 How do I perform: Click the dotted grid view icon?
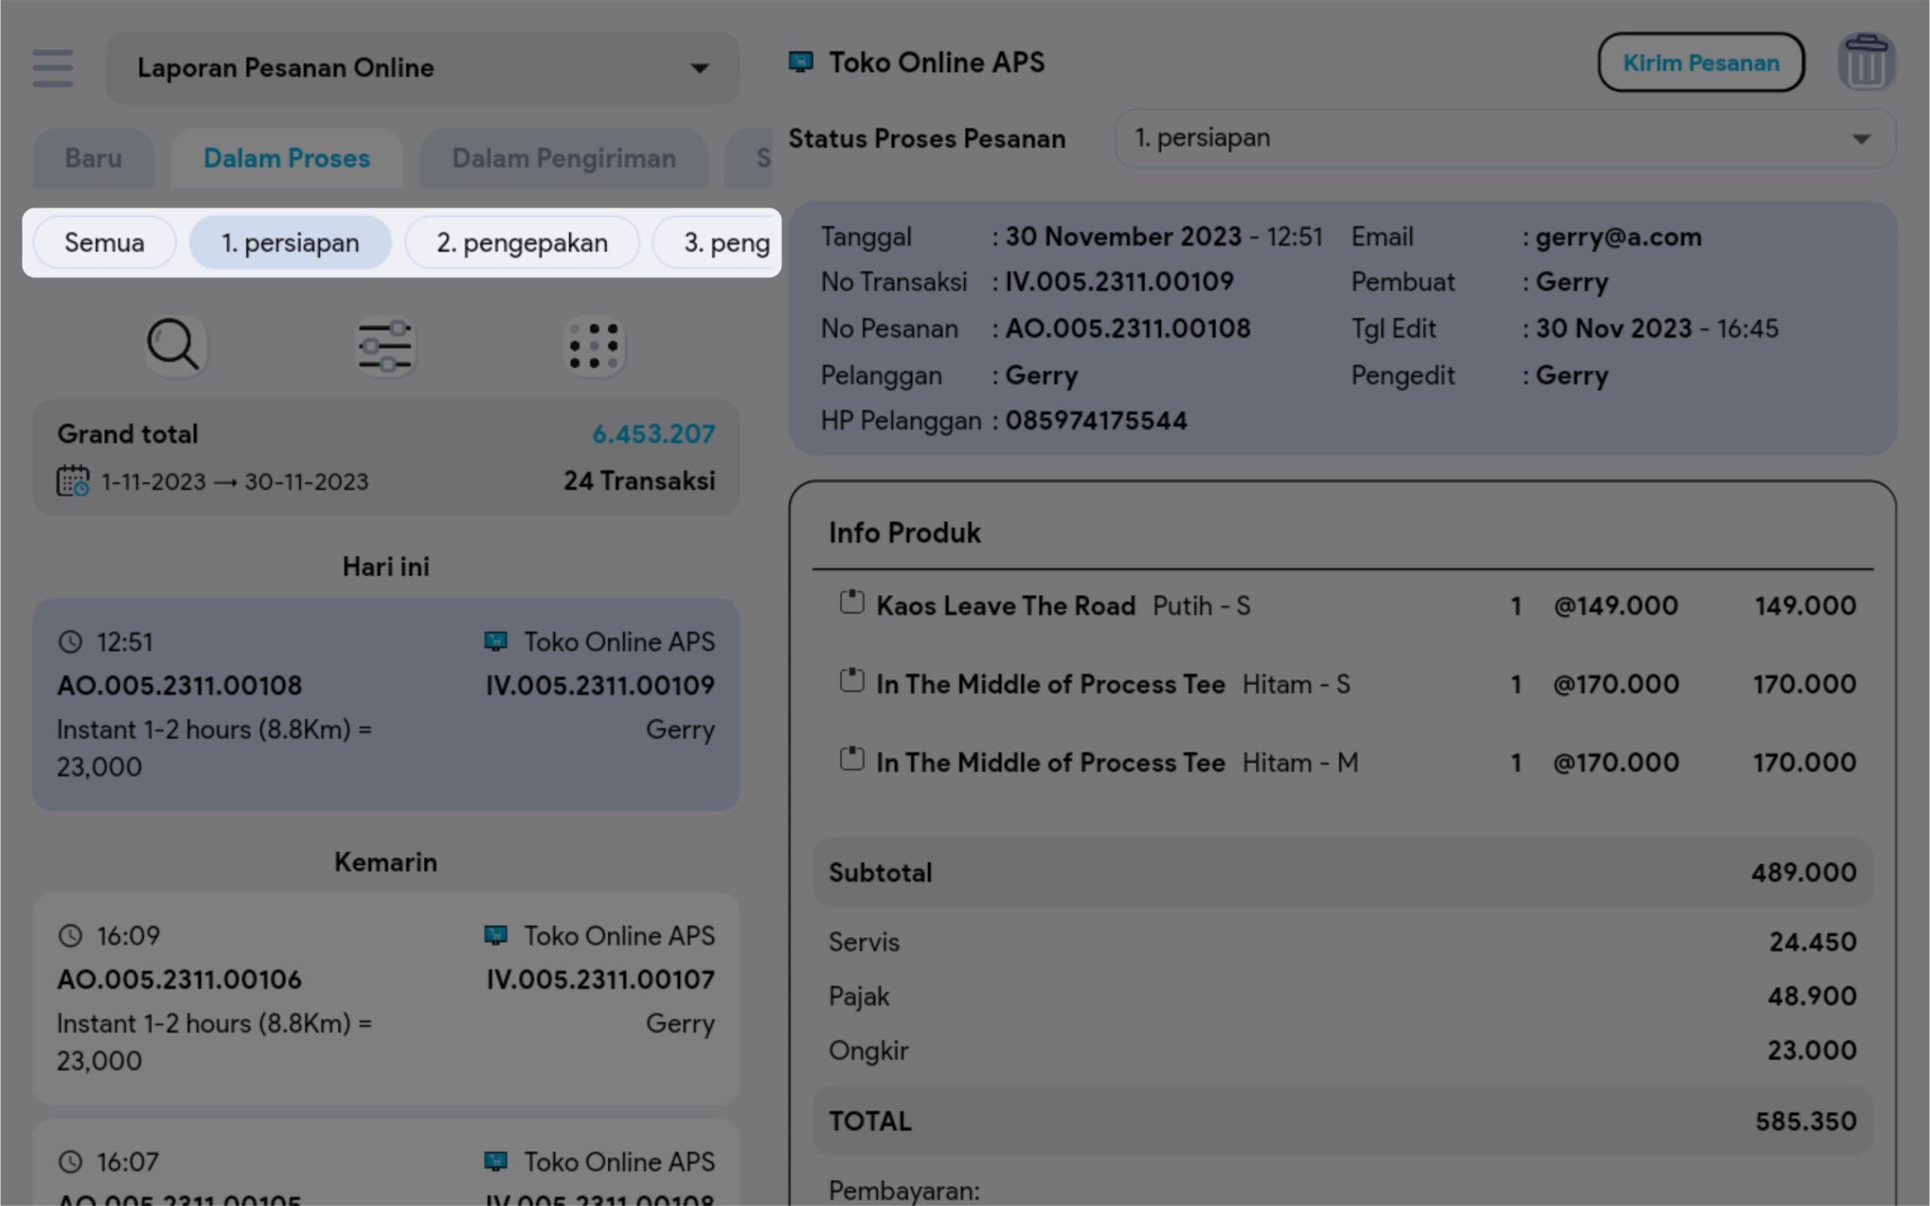coord(594,346)
